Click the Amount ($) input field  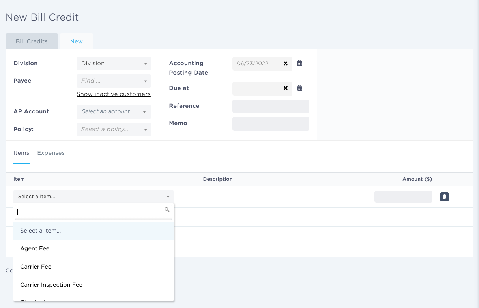tap(403, 197)
